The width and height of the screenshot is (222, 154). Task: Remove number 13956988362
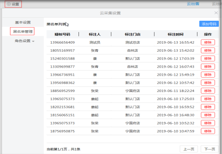pyautogui.click(x=208, y=83)
